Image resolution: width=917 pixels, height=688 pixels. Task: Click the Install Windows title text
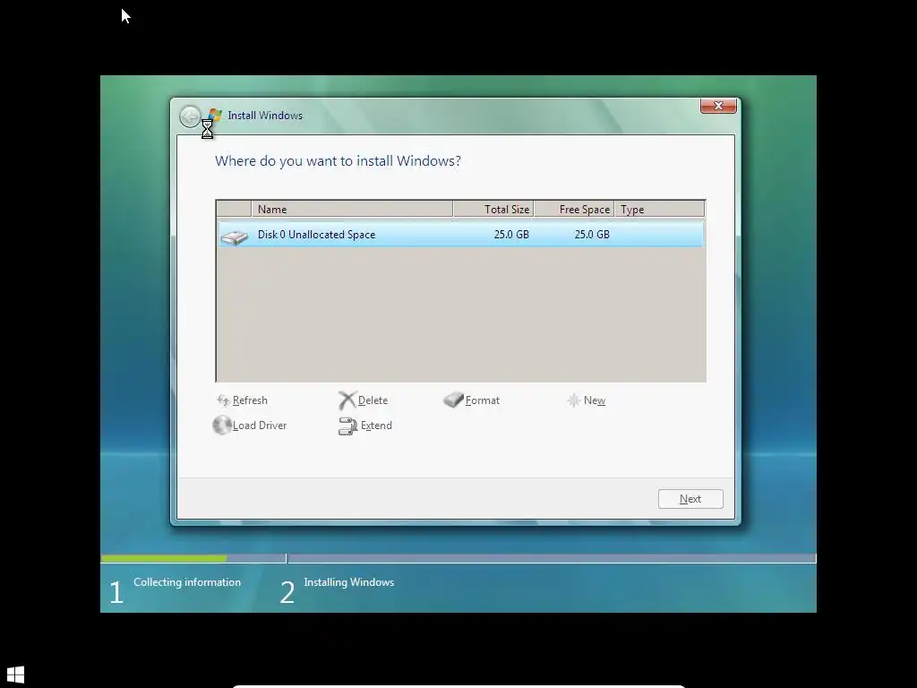coord(265,116)
